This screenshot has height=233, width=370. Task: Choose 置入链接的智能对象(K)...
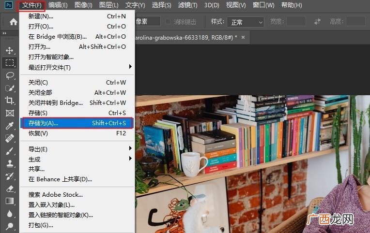click(77, 215)
